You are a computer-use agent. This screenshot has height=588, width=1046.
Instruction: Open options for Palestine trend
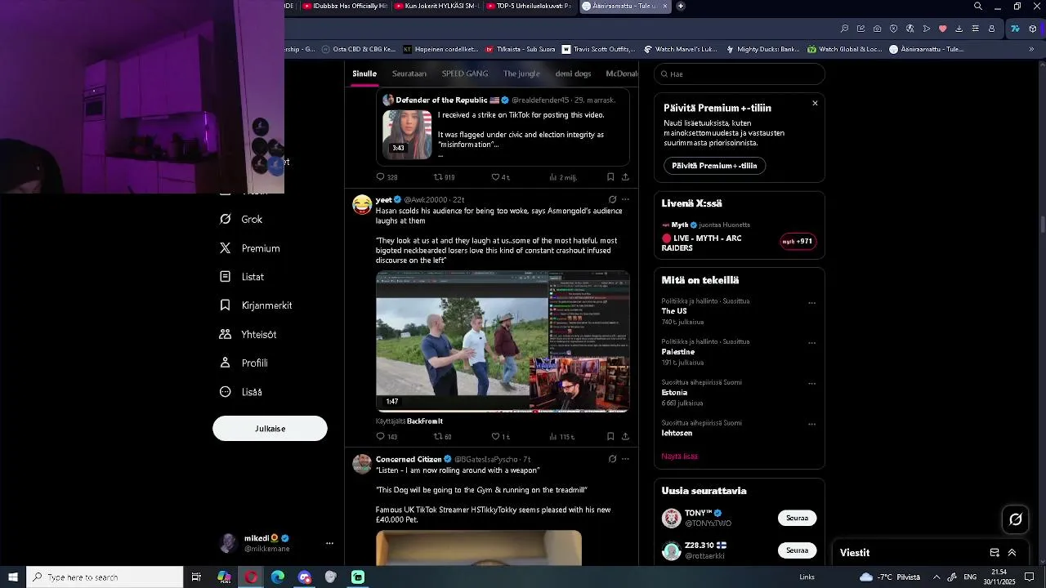pos(811,343)
